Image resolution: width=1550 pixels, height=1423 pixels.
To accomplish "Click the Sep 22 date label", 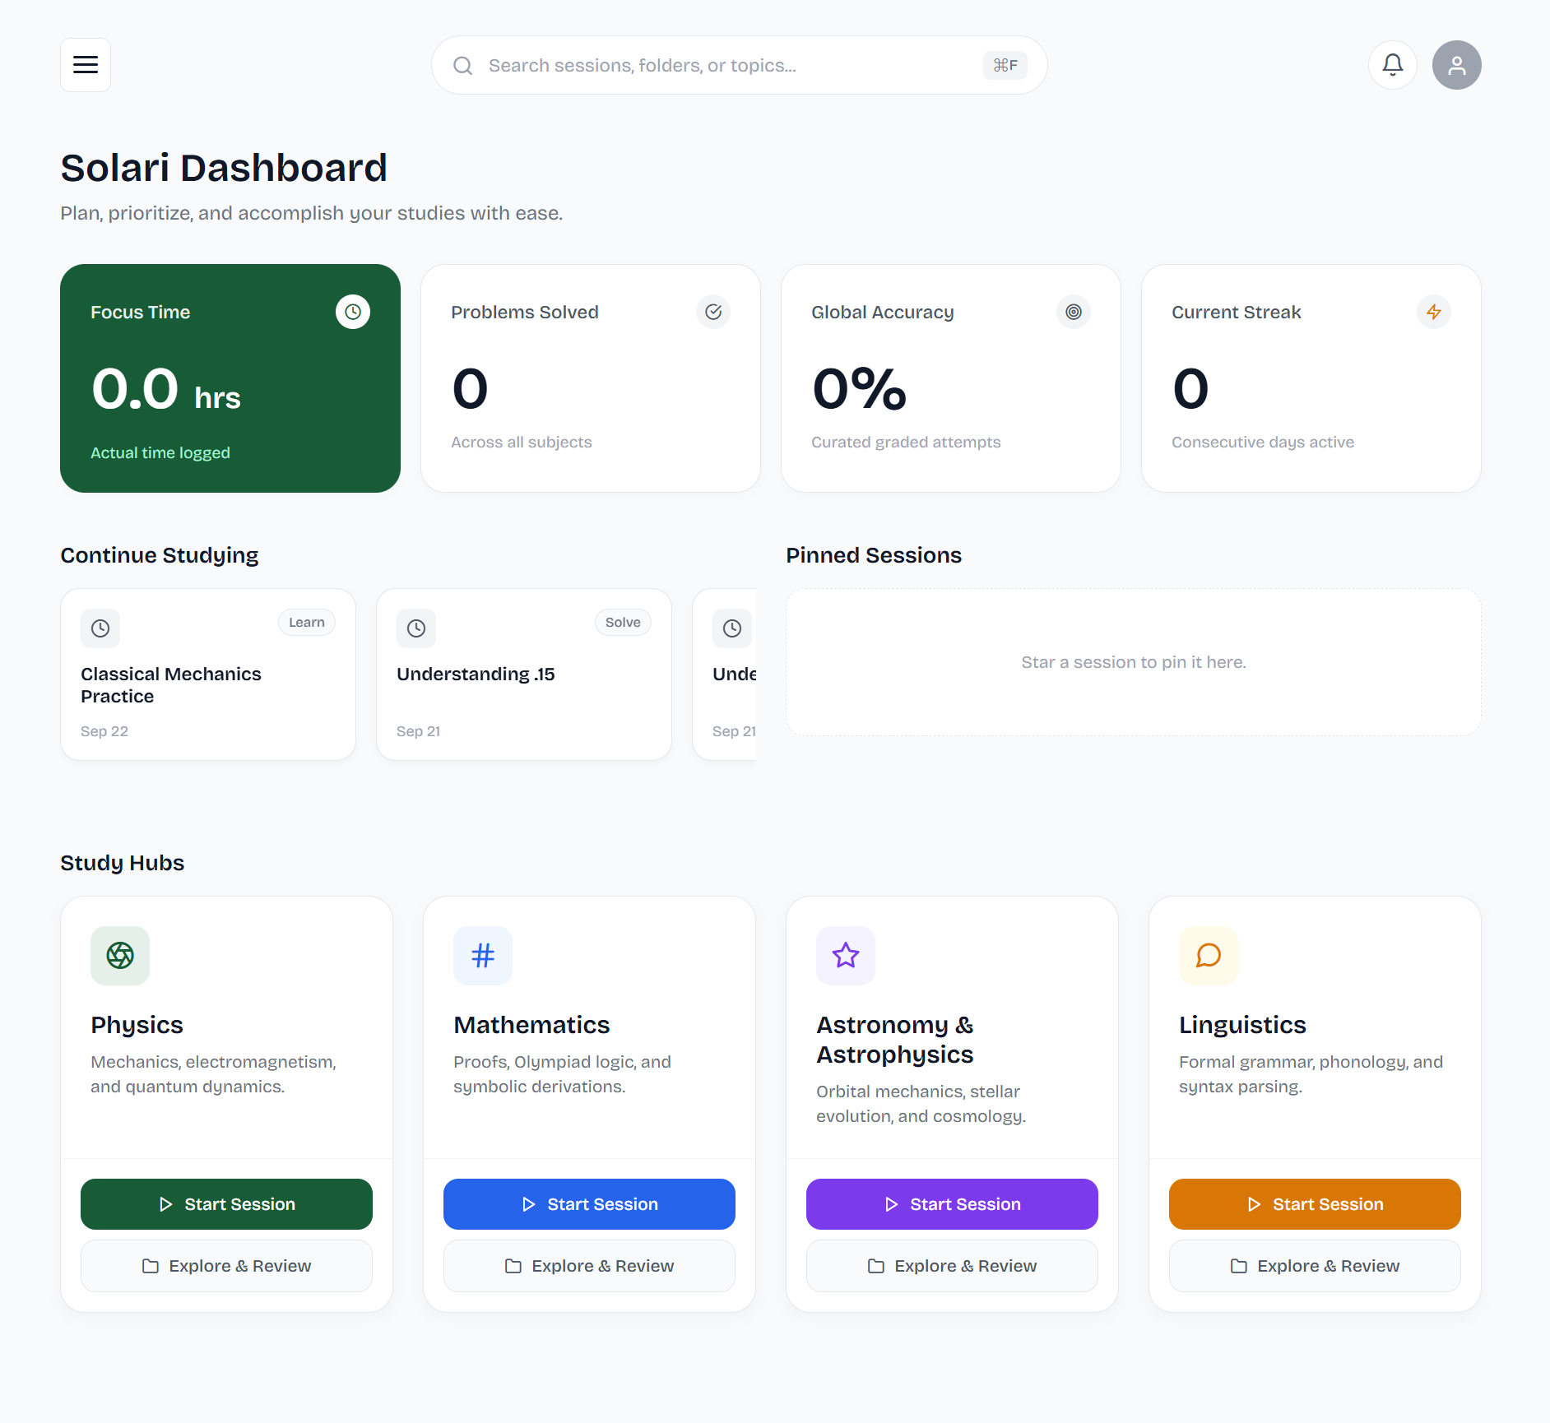I will tap(104, 731).
